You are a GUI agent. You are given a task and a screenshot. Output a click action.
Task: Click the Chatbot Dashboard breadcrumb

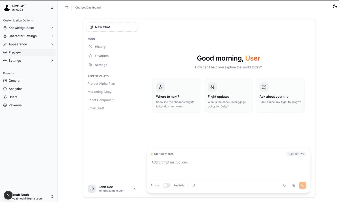click(88, 8)
